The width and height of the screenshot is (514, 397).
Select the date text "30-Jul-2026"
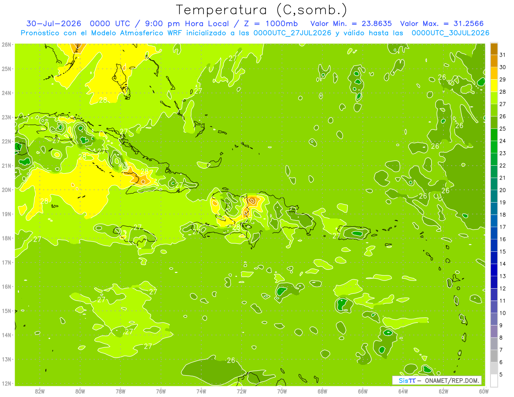point(54,24)
